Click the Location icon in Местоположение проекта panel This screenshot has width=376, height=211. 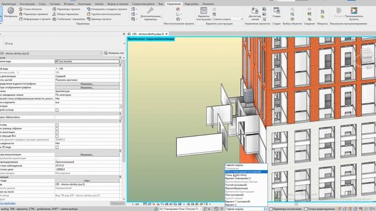(x=178, y=9)
